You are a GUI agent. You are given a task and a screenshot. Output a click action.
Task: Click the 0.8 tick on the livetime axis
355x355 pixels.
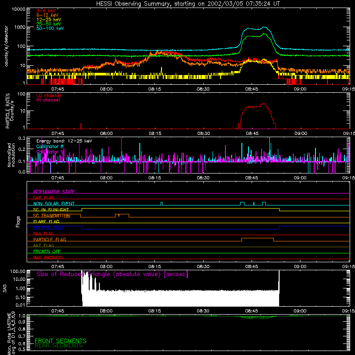coord(22,329)
